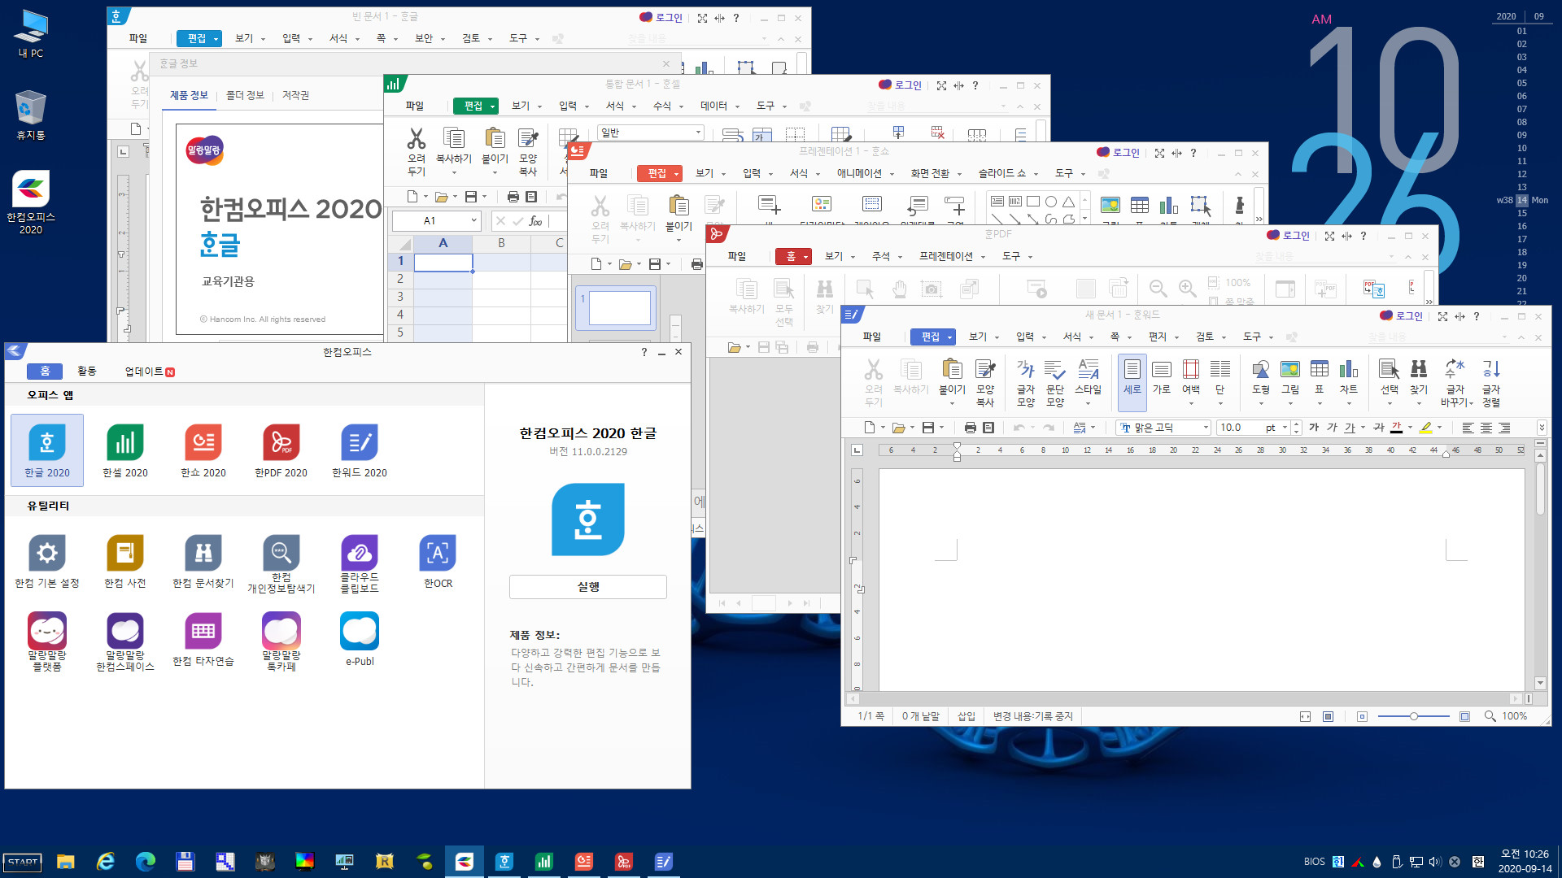The image size is (1562, 878).
Task: Click 글자 정렬 sort icon in 한워드
Action: [x=1491, y=382]
